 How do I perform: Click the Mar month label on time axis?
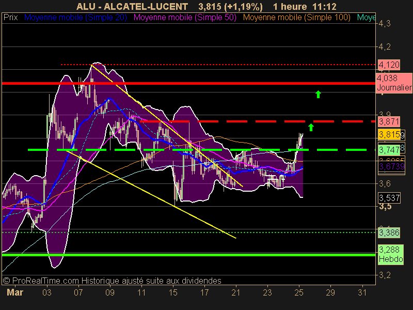click(15, 292)
